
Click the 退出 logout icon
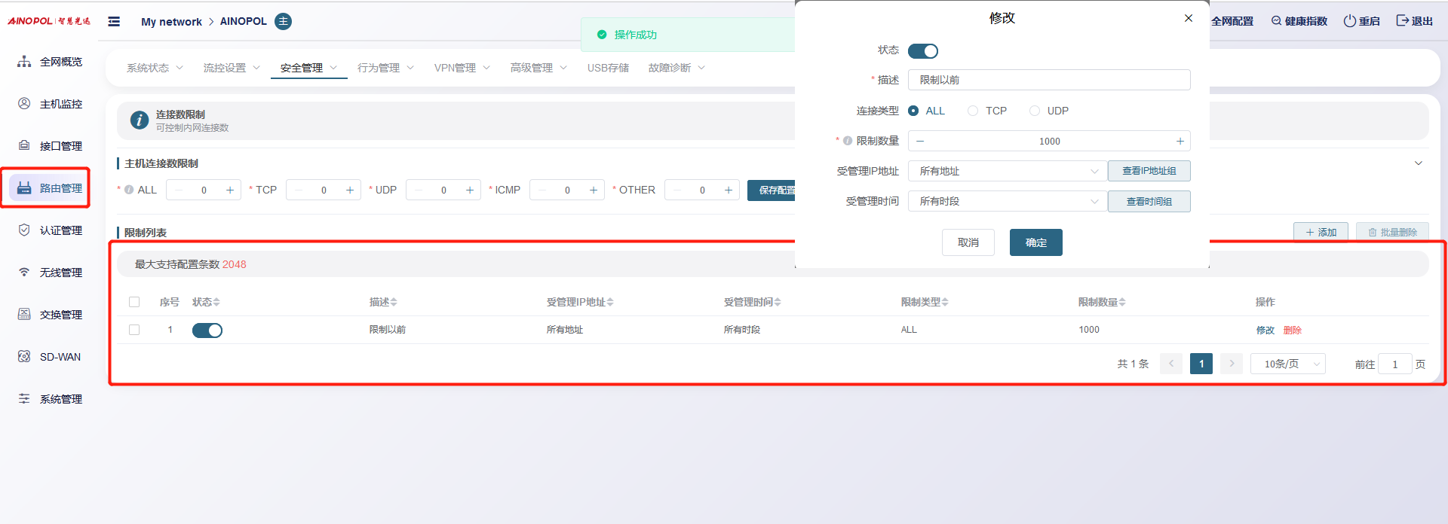pyautogui.click(x=1402, y=21)
